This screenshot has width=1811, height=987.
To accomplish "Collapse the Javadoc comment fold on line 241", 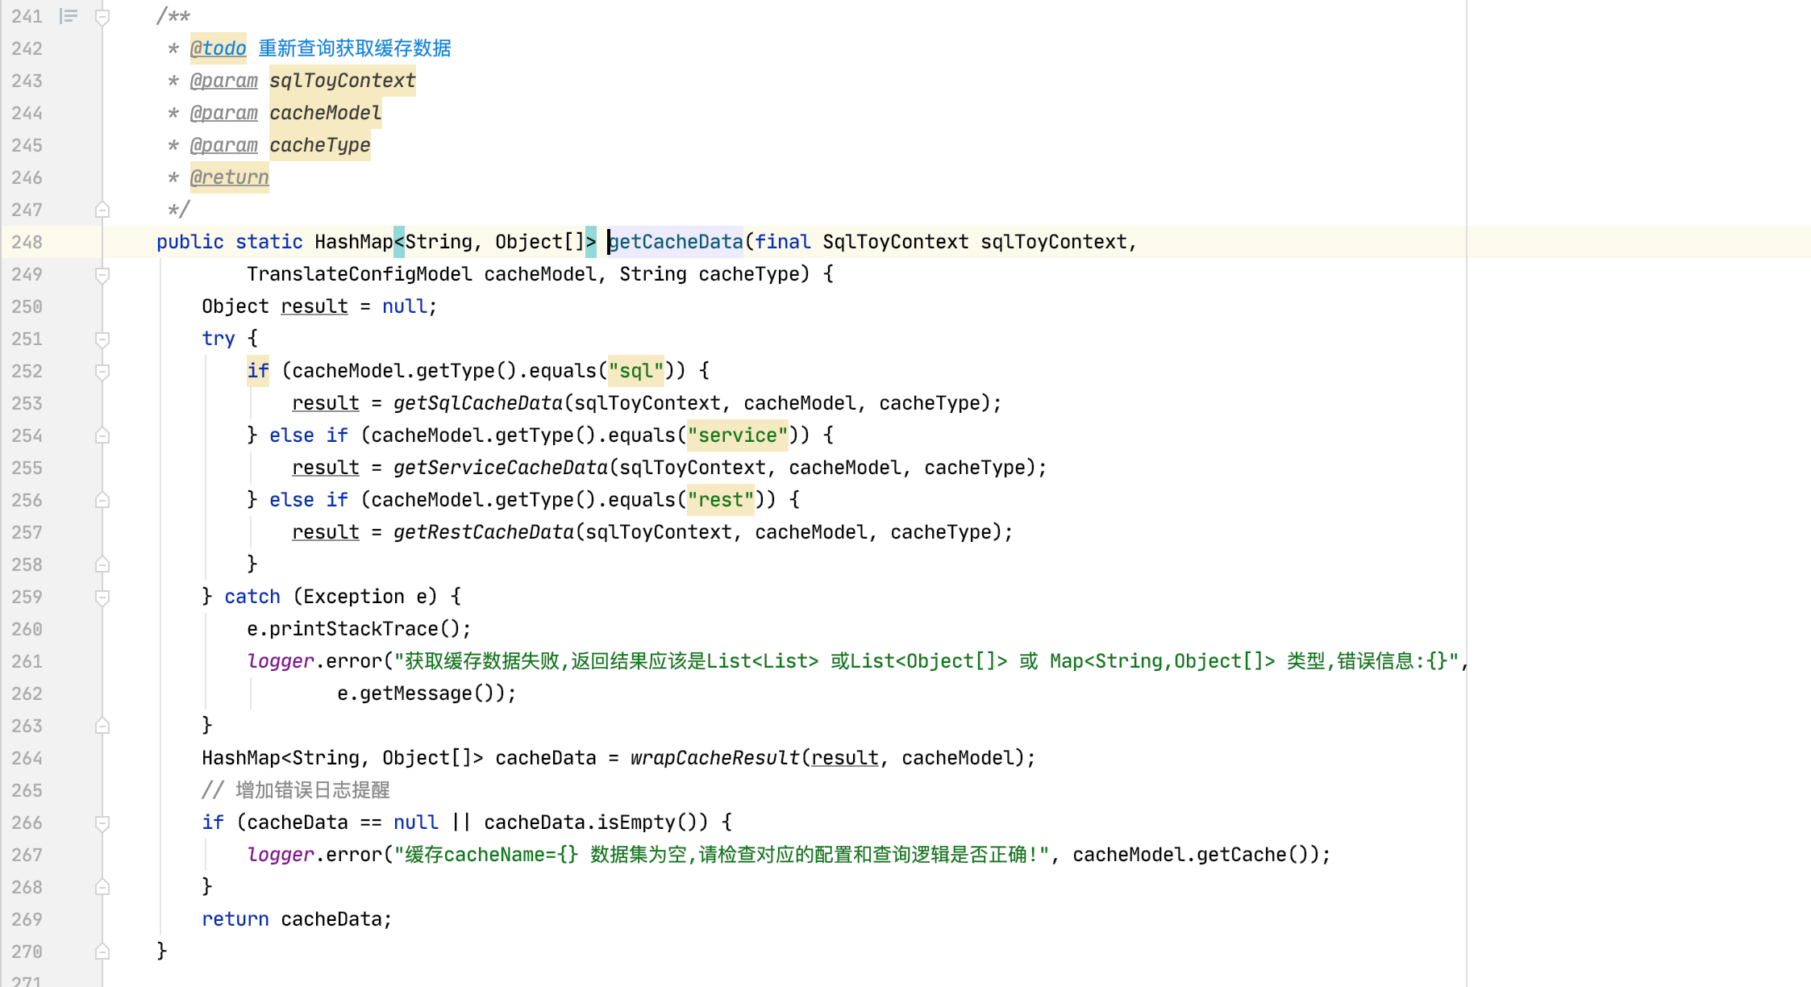I will click(x=102, y=17).
